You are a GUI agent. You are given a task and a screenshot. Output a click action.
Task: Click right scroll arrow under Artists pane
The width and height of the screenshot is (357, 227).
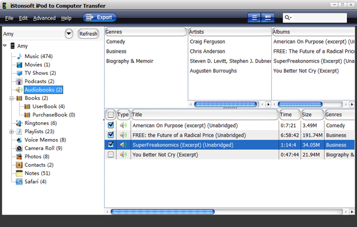268,105
